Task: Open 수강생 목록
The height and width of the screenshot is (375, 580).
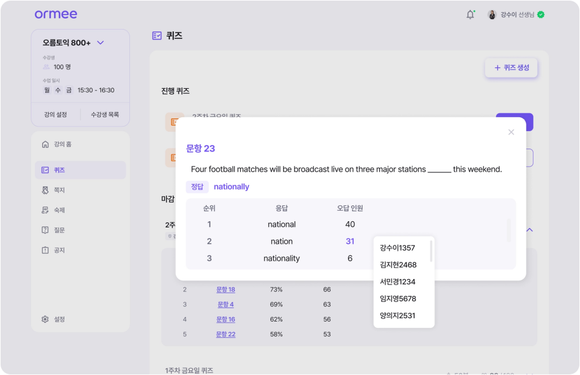Action: click(x=105, y=114)
